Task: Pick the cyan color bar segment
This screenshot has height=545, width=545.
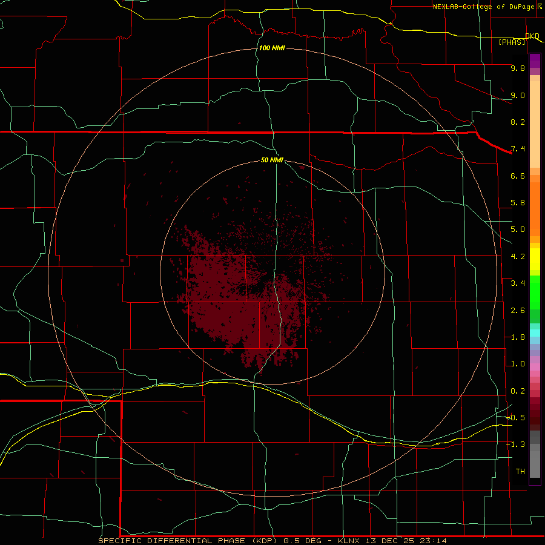Action: [x=535, y=333]
